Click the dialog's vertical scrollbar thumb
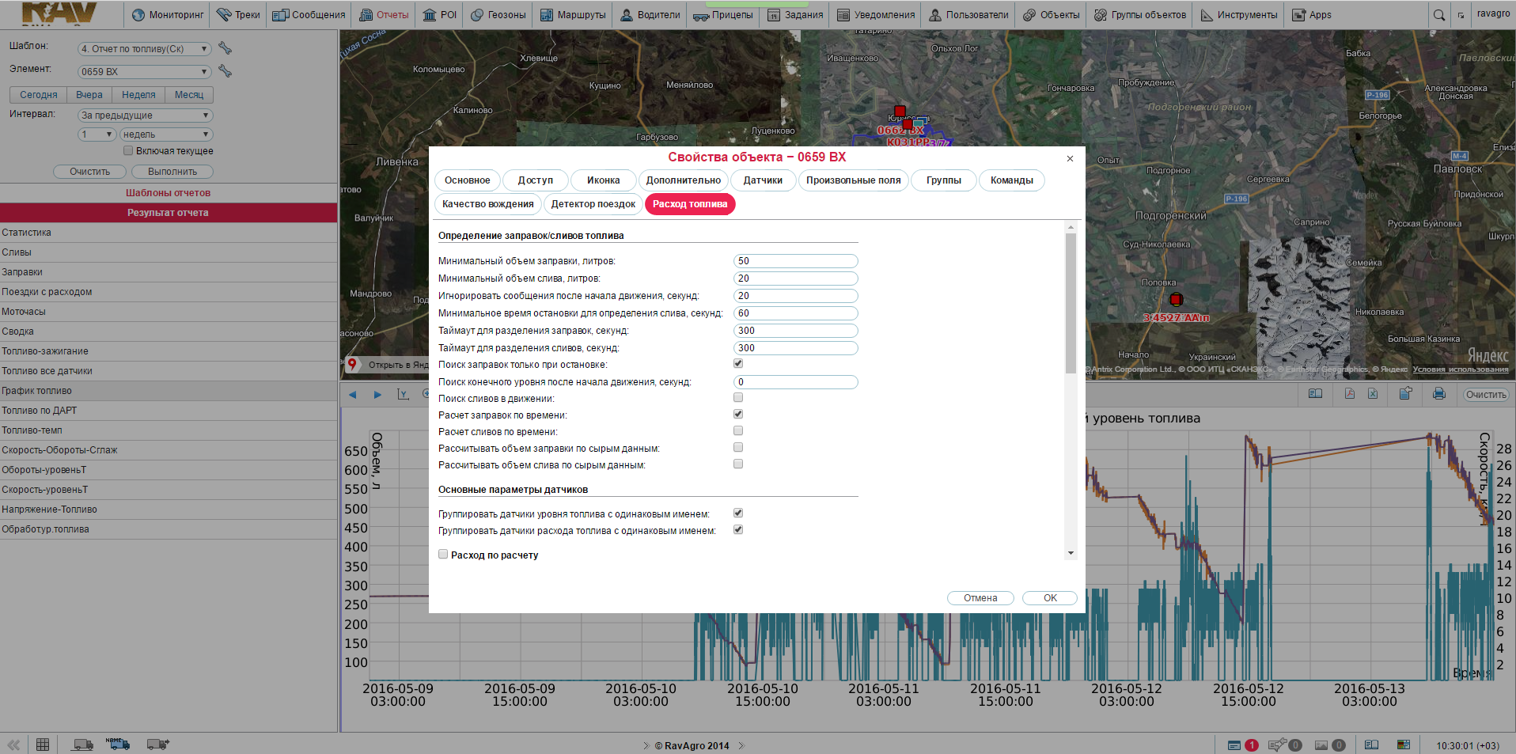Image resolution: width=1516 pixels, height=754 pixels. pyautogui.click(x=1071, y=302)
